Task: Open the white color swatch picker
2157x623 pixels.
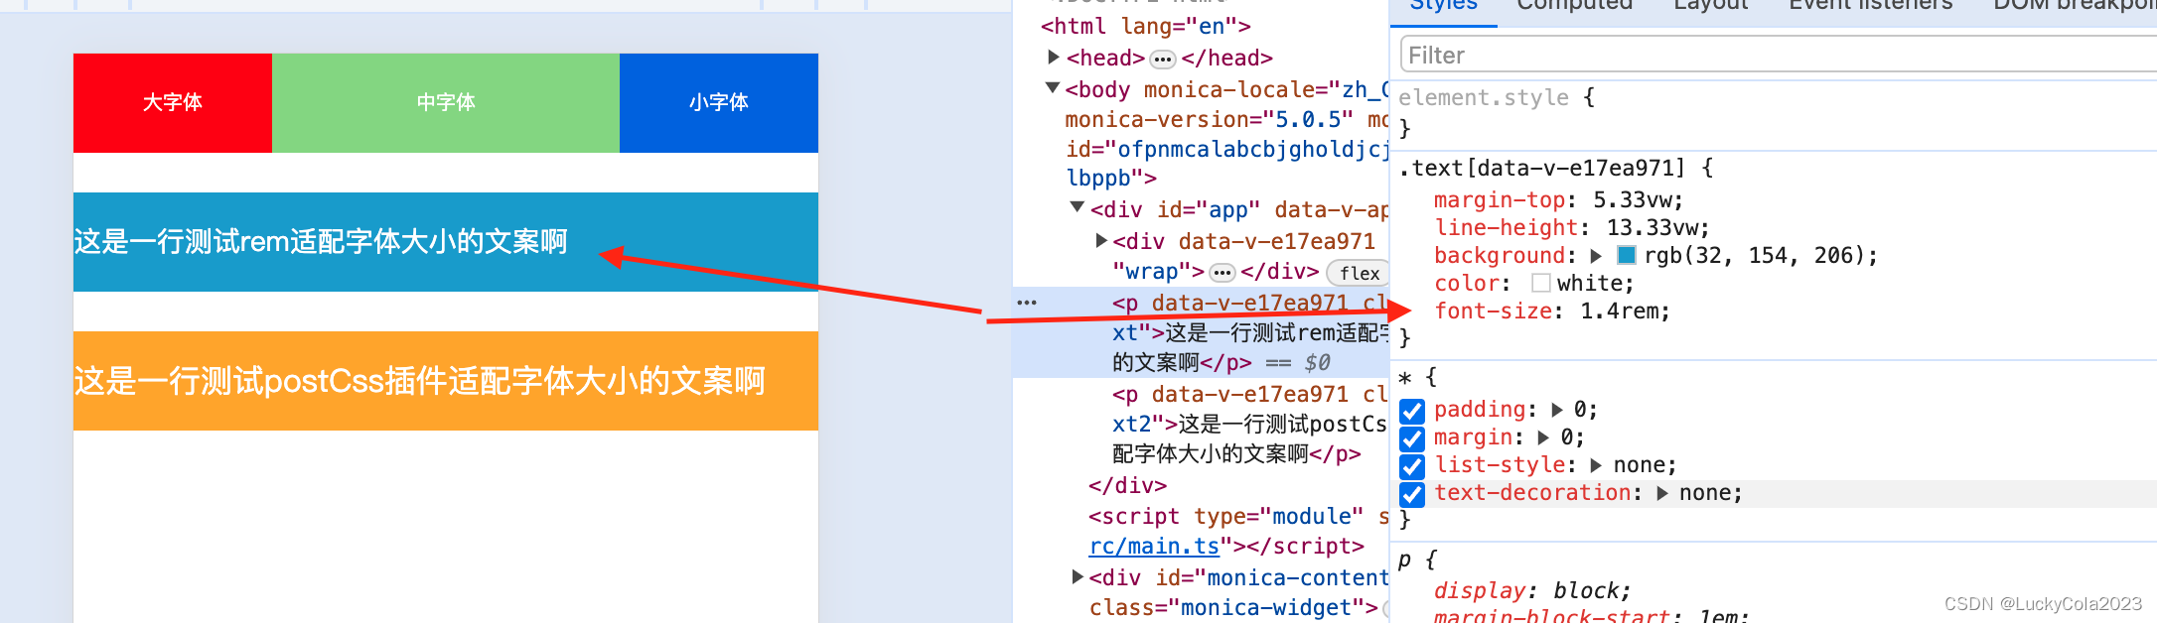Action: 1541,284
